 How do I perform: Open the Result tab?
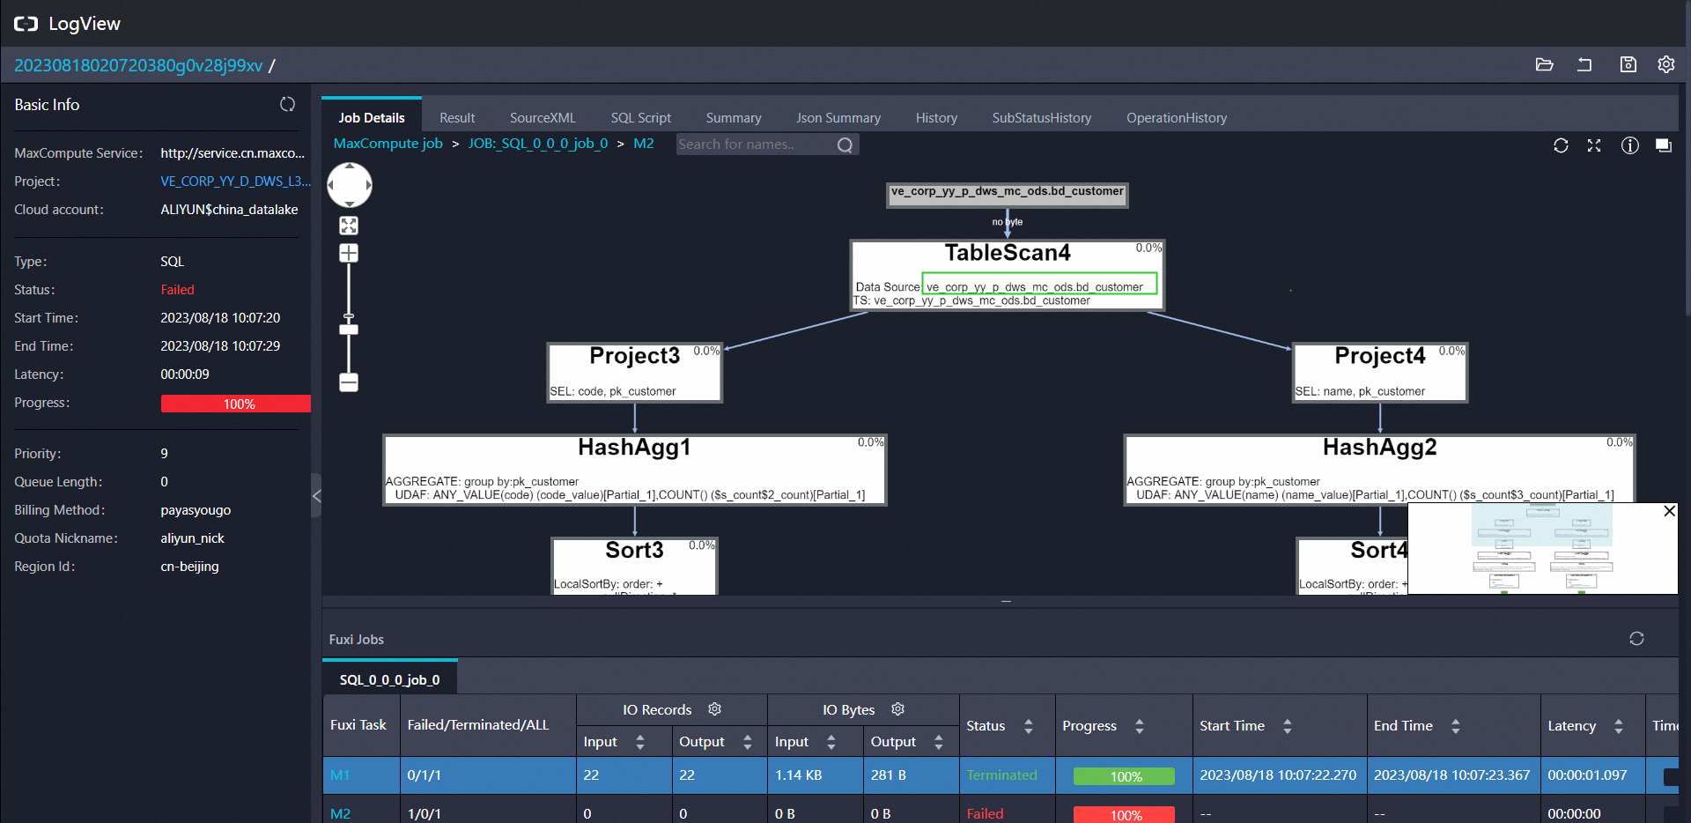coord(457,117)
